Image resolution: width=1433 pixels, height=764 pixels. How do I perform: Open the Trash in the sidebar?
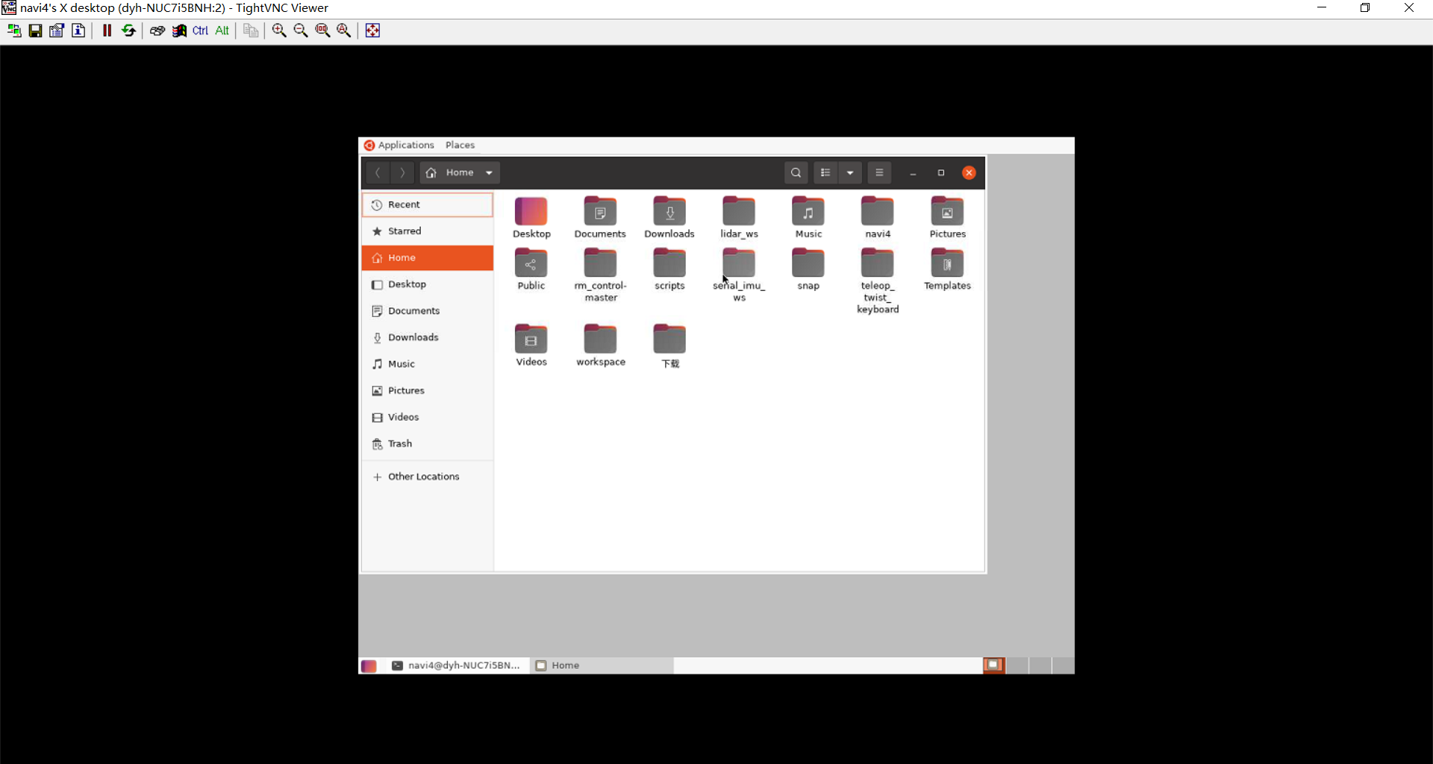pyautogui.click(x=399, y=443)
